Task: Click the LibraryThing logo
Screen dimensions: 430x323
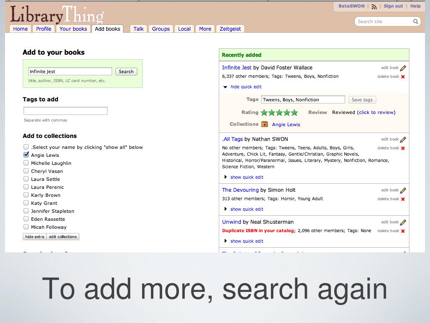Action: point(57,14)
